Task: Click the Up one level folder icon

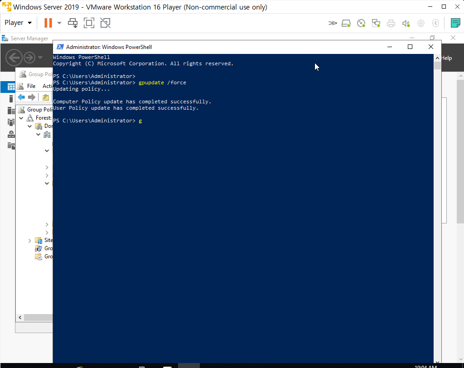Action: [x=46, y=97]
